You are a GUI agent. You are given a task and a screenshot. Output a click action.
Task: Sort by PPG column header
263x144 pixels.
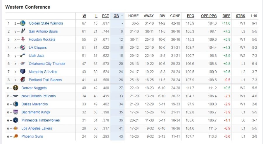[191, 16]
